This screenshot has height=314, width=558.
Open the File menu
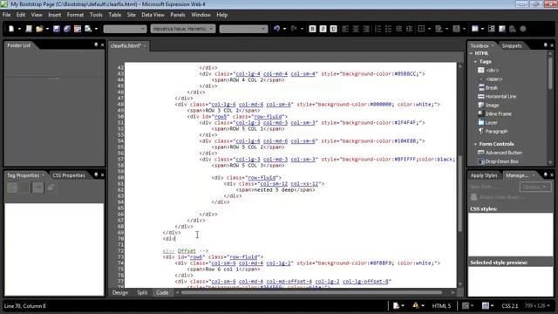[x=6, y=15]
